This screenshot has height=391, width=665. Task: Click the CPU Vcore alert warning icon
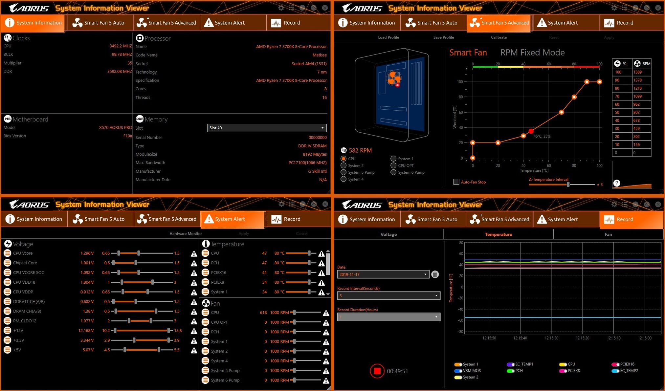194,253
